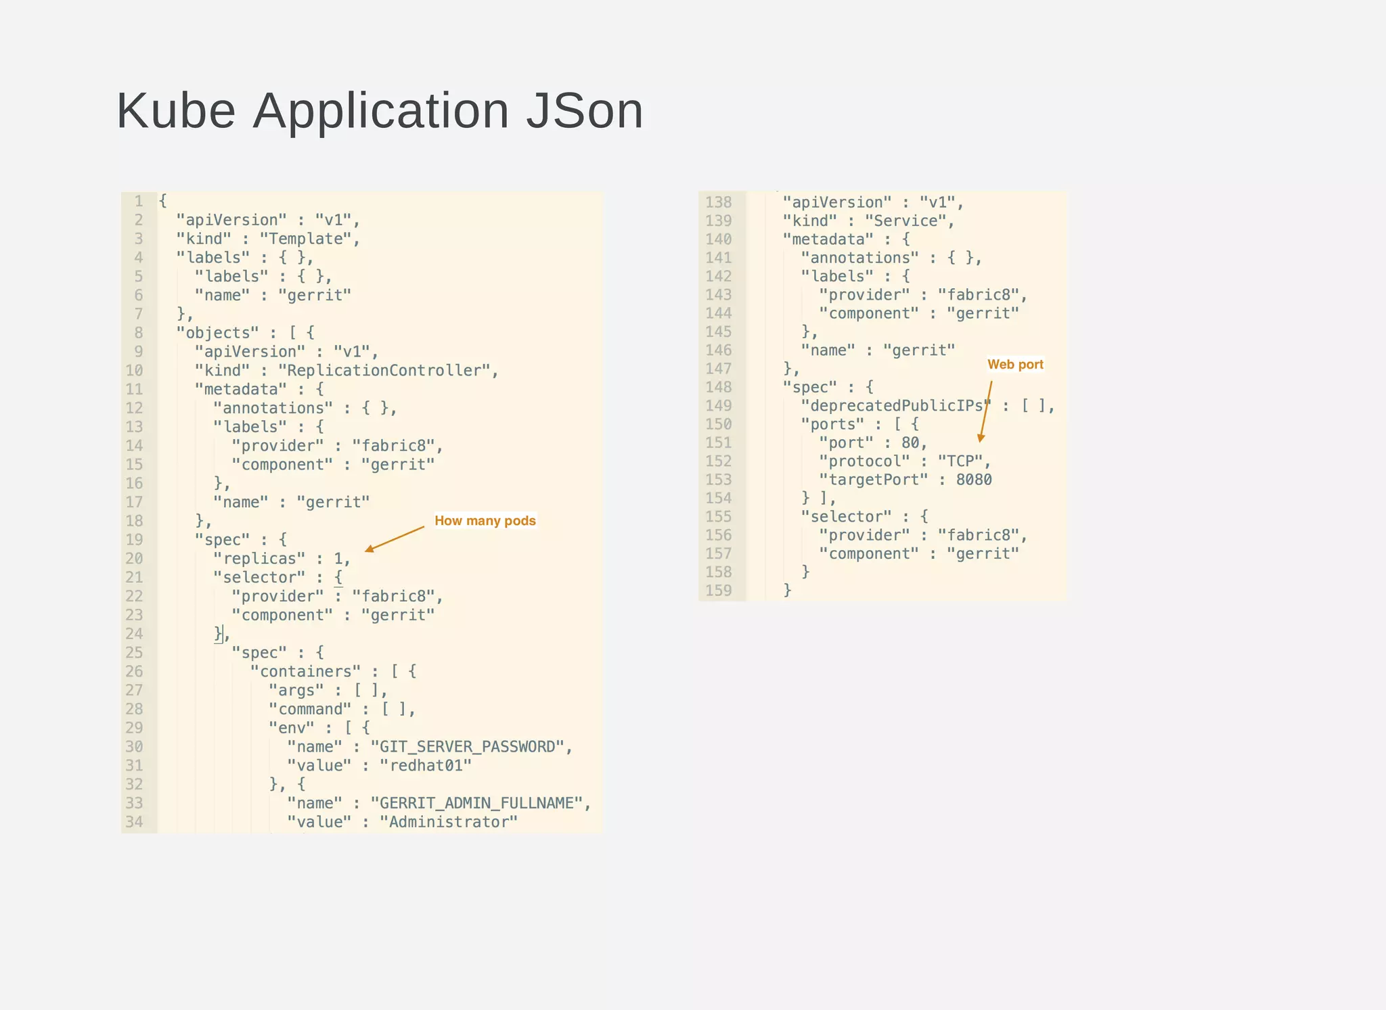The width and height of the screenshot is (1386, 1010).
Task: Click the "port" : 80 line
Action: coord(872,443)
